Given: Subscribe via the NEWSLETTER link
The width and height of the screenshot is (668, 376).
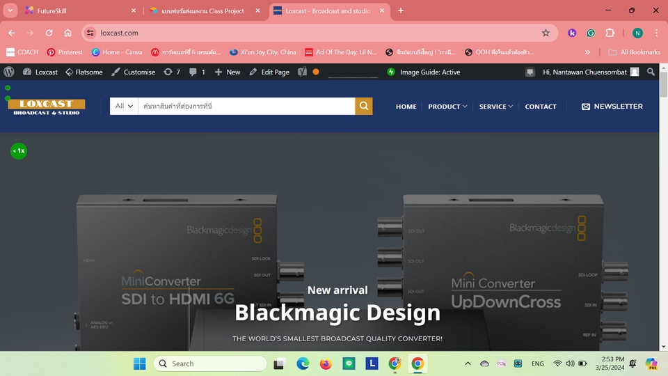Looking at the screenshot, I should 612,107.
